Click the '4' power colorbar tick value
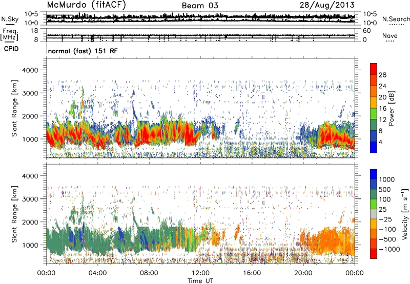The width and height of the screenshot is (410, 284). point(380,143)
